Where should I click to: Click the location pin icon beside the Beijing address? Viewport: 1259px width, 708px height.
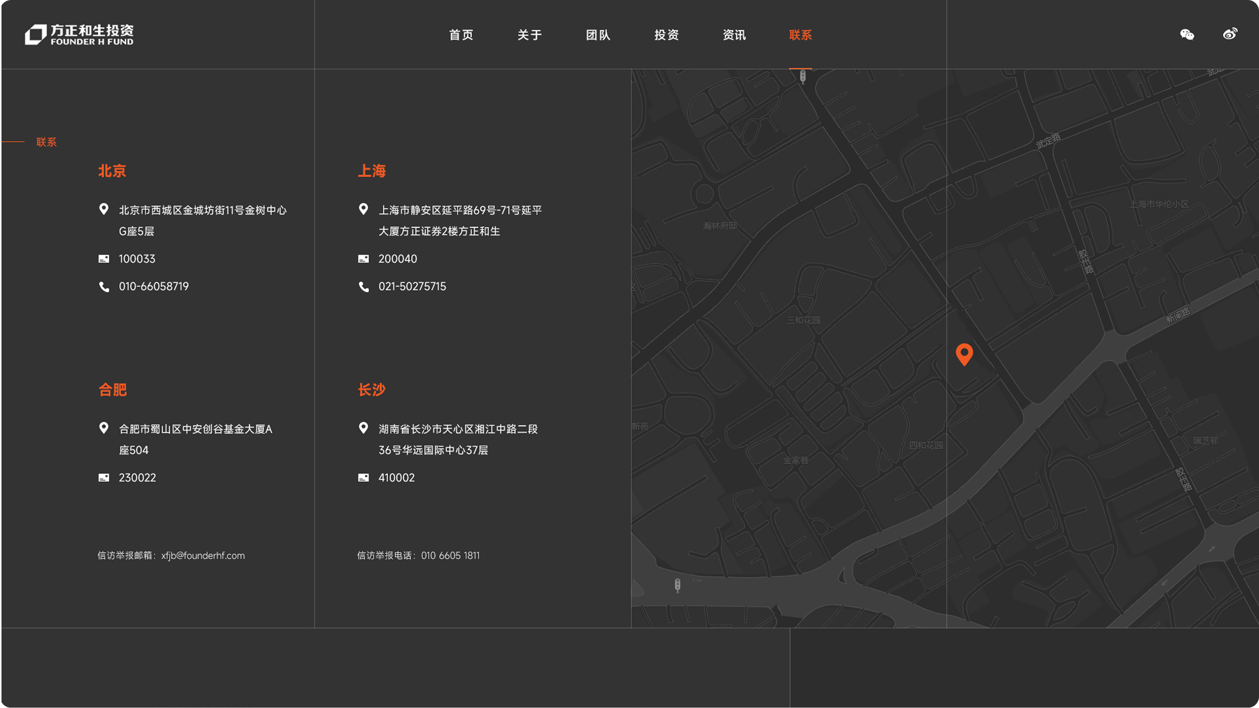click(x=104, y=209)
